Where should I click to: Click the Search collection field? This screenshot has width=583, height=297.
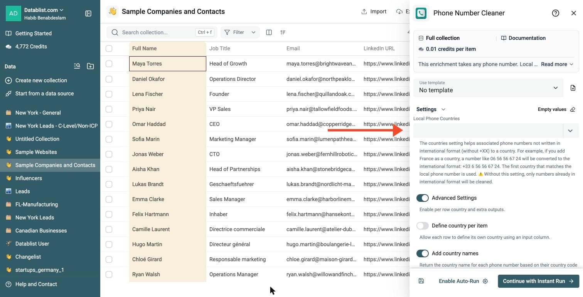[162, 32]
